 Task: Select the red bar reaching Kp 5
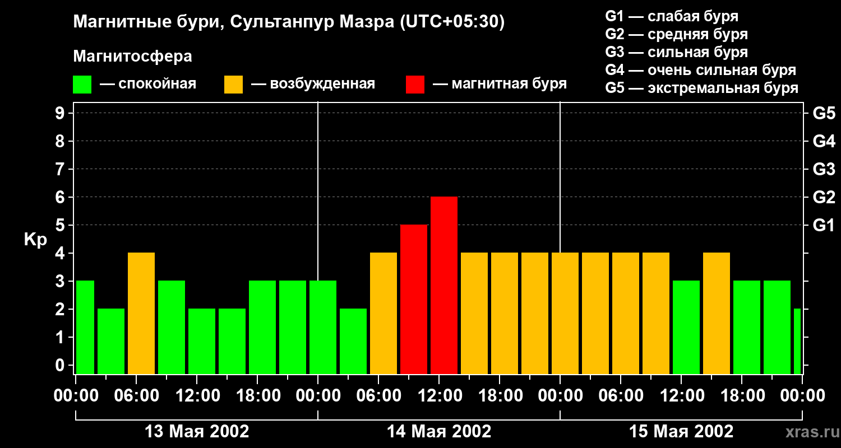414,300
